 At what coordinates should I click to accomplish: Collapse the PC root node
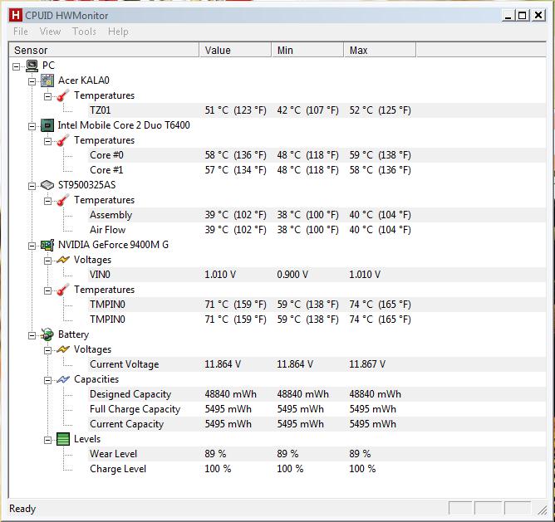17,66
